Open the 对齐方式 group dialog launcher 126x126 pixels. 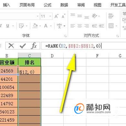coord(118,36)
